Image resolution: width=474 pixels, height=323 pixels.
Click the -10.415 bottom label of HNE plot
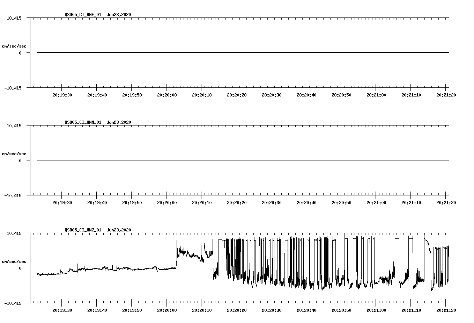coord(13,88)
